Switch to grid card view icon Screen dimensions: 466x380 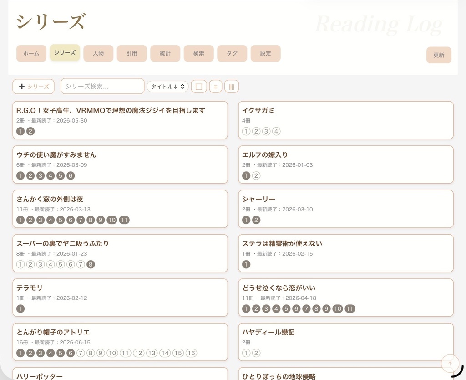click(199, 87)
